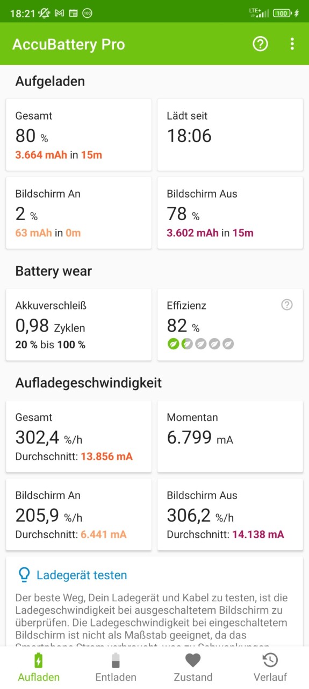The image size is (309, 689).
Task: Tap the lightbulb icon beside Ladegerät testen
Action: click(x=24, y=575)
